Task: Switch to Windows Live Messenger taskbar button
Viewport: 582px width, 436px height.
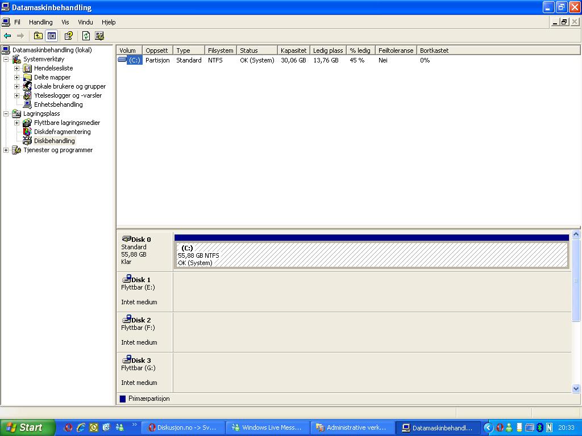Action: (x=268, y=428)
